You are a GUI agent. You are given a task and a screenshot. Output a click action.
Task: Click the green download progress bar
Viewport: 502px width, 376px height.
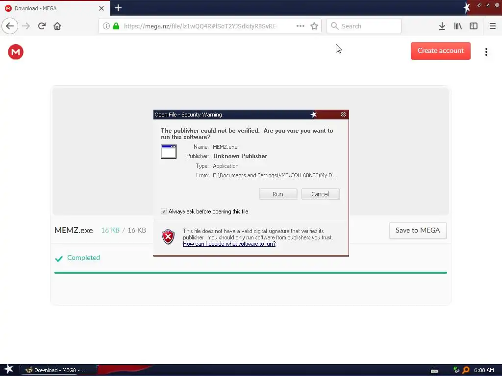pos(251,273)
